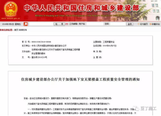Click the orange search magnifier icon
161x116 pixels.
pos(26,24)
